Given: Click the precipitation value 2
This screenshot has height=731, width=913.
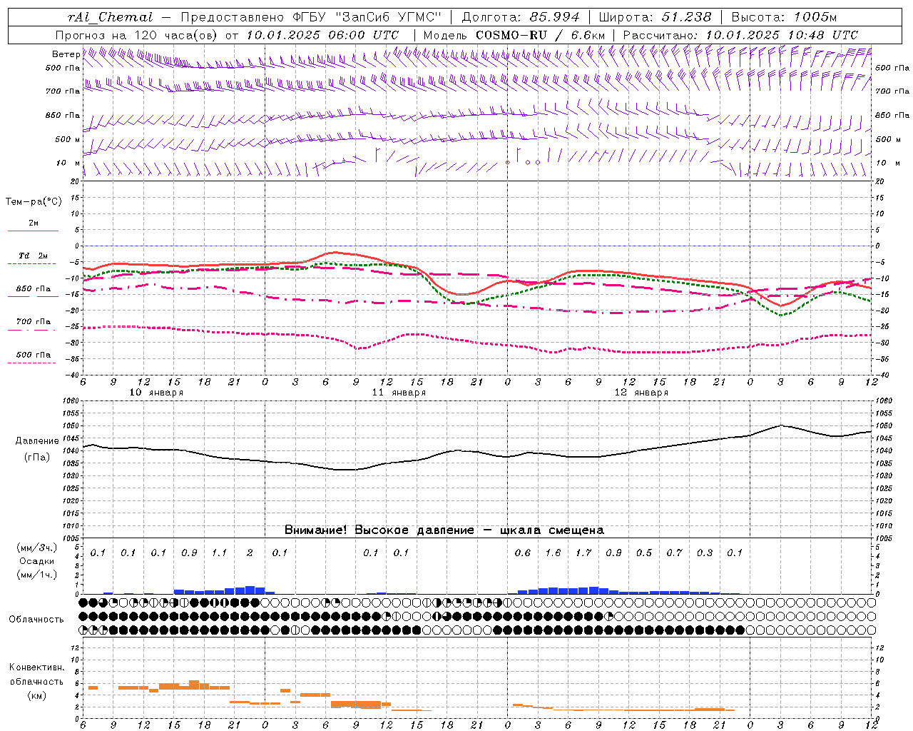Looking at the screenshot, I should click(250, 553).
